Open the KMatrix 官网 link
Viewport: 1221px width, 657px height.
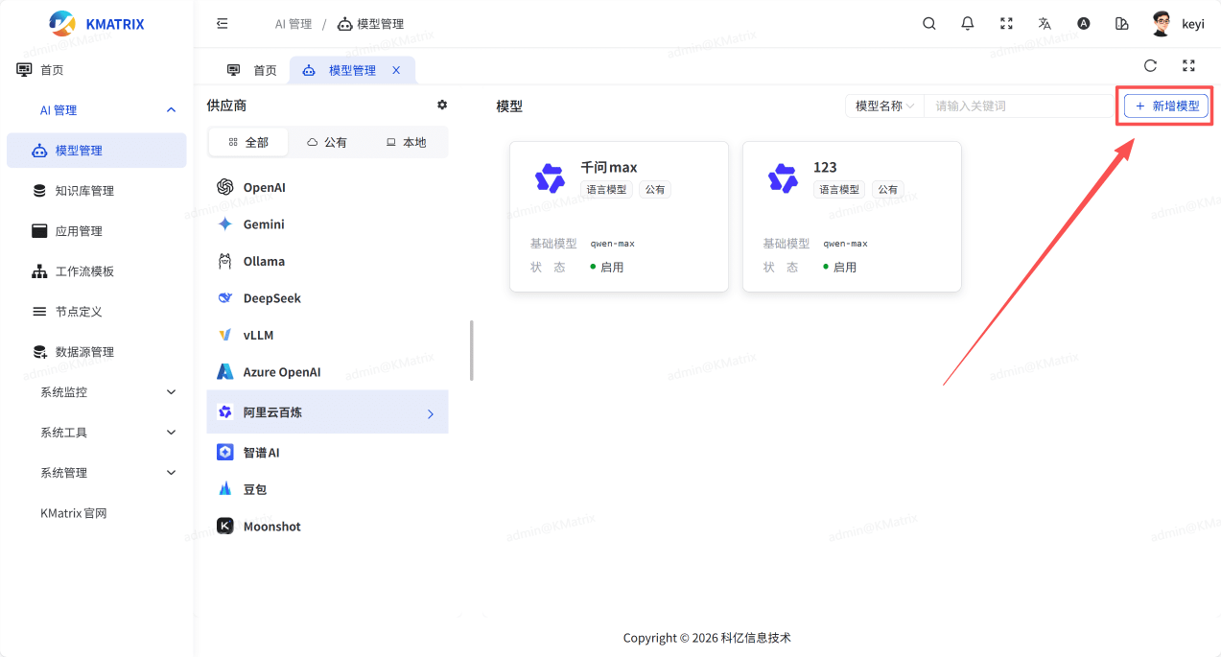click(x=74, y=513)
